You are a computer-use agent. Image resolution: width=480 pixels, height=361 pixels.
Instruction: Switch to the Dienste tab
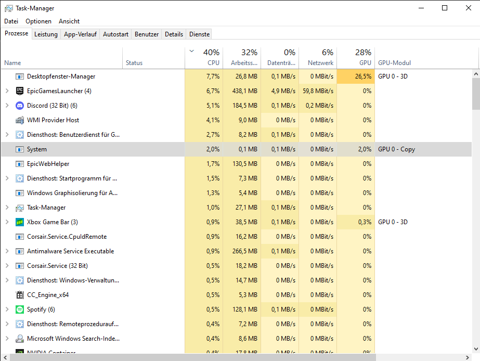click(x=200, y=34)
